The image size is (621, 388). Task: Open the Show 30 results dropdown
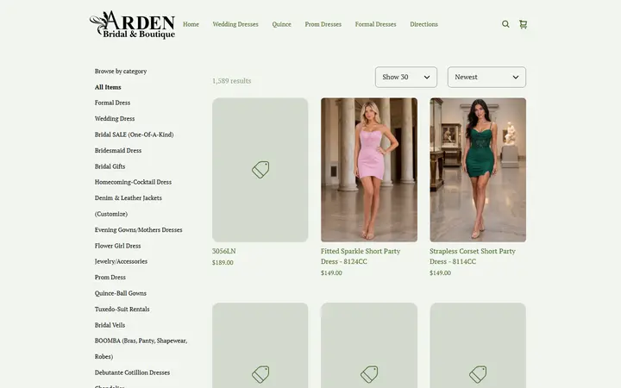(x=406, y=78)
